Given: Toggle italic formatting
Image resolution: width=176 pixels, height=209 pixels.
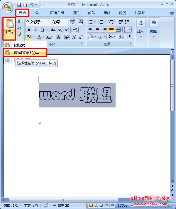Looking at the screenshot, I should (35, 30).
